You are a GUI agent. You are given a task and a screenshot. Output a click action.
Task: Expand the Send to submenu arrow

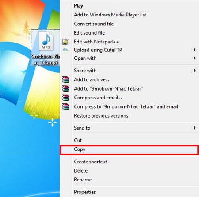coord(195,128)
